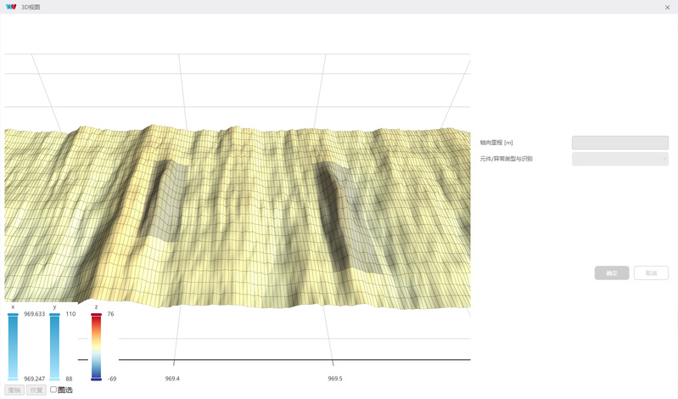Viewport: 678px width, 399px height.
Task: Click the y-axis slider top handle at 110
Action: [x=54, y=315]
